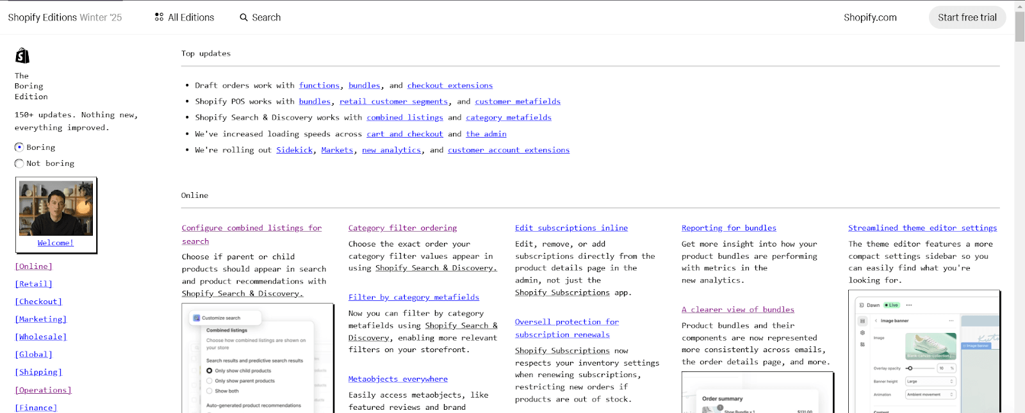Open the admin link
The image size is (1025, 413).
click(x=486, y=134)
